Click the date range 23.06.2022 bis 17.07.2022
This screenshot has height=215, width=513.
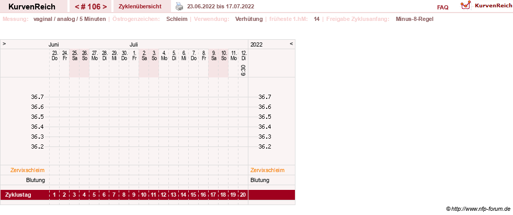point(221,6)
